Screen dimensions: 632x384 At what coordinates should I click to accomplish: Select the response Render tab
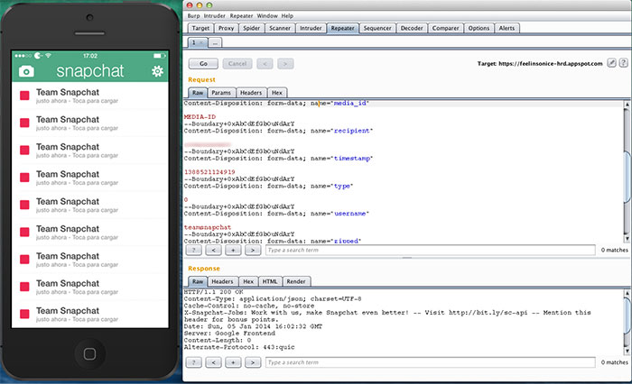[x=296, y=281]
